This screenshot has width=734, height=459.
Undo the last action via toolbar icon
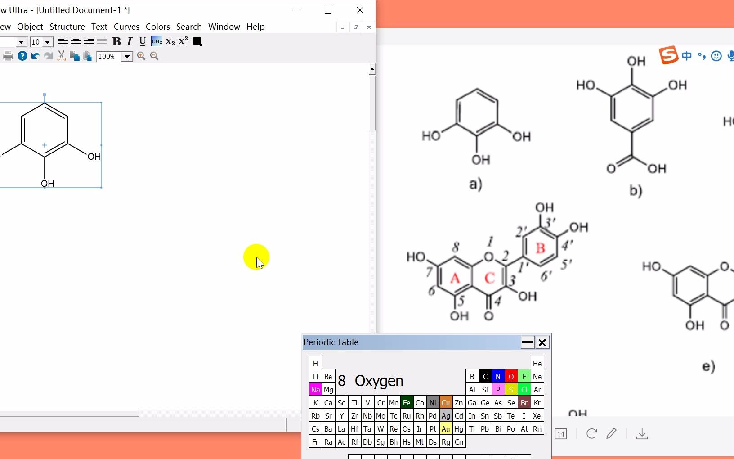[35, 56]
